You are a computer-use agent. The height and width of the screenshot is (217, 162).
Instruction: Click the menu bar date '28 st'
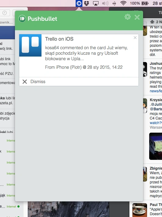pyautogui.click(x=157, y=3)
